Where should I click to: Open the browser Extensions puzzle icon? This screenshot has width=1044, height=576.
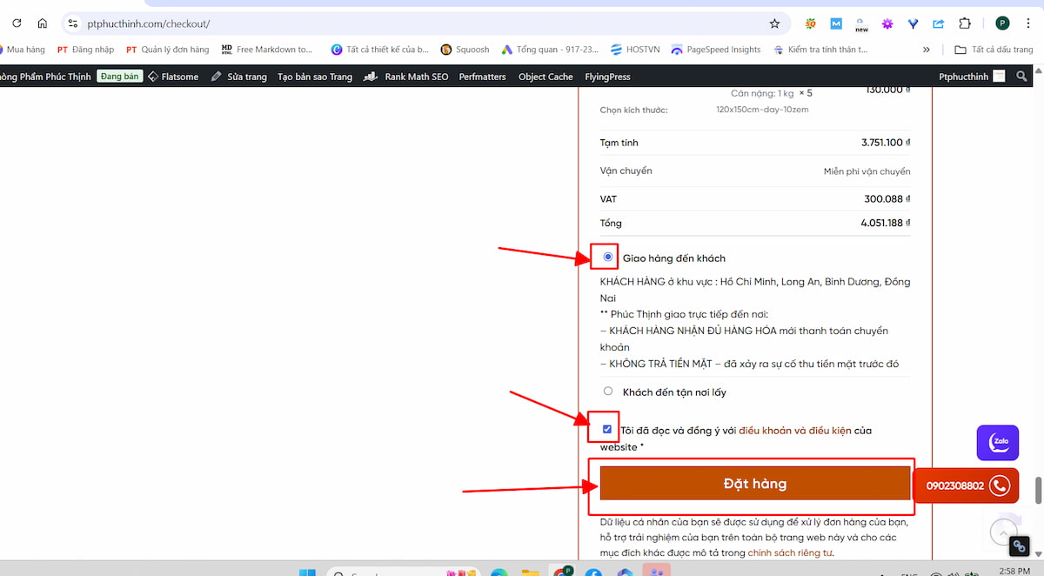pyautogui.click(x=965, y=23)
